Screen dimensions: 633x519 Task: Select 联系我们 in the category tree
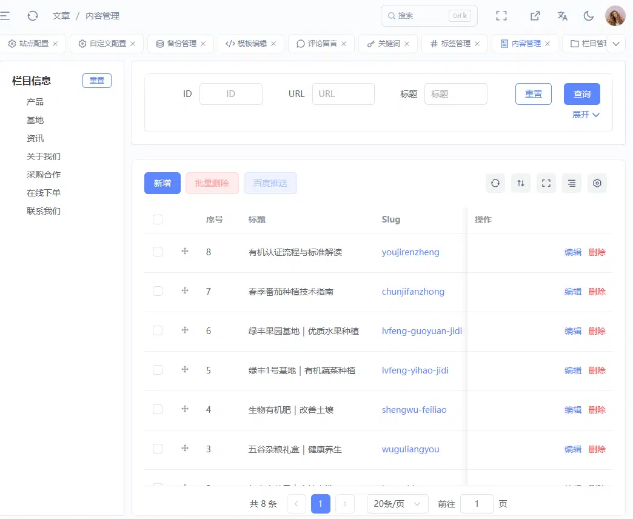[44, 211]
